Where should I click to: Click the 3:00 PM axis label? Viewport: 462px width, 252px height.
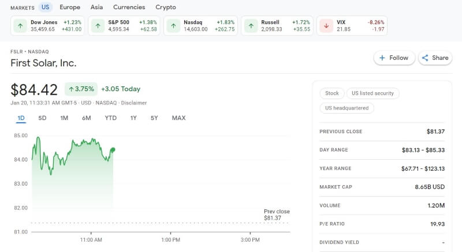[x=250, y=240]
